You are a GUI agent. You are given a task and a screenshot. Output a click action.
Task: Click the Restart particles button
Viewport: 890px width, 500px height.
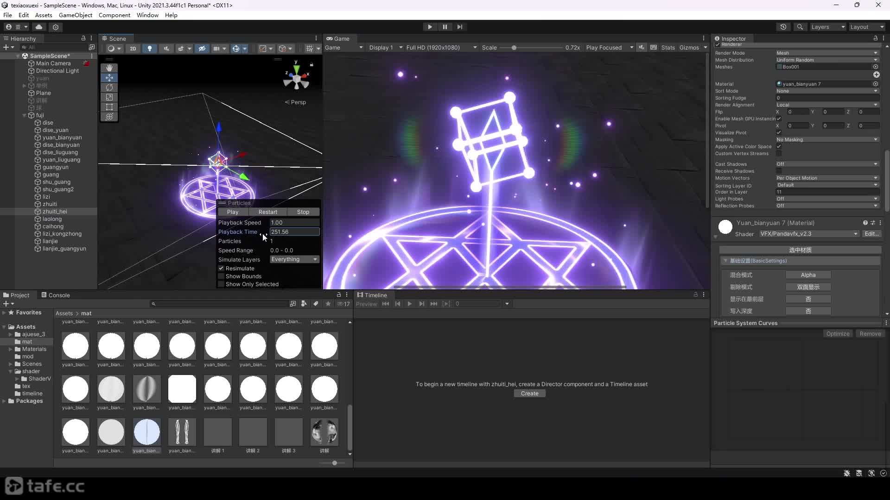[268, 212]
